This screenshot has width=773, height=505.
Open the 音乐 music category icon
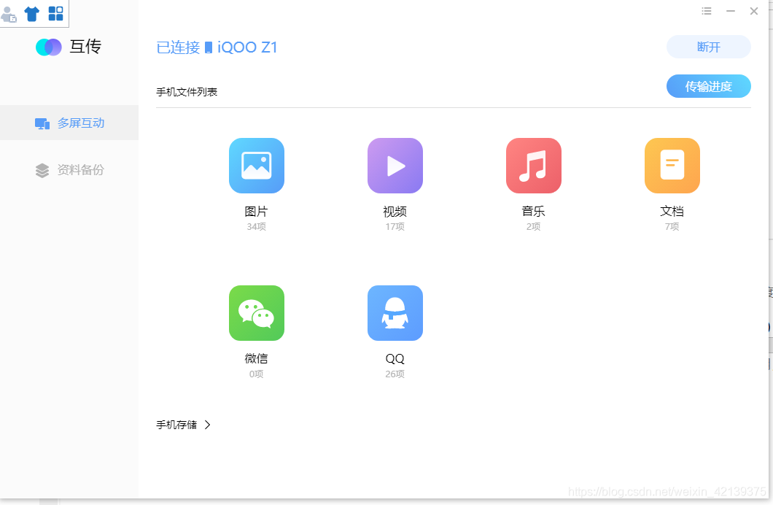point(533,166)
